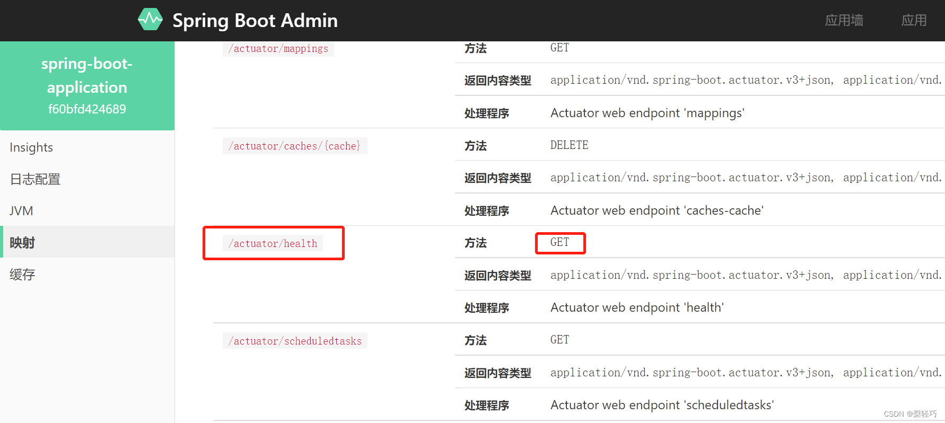Click the instance id f60bfd424689

click(x=87, y=109)
